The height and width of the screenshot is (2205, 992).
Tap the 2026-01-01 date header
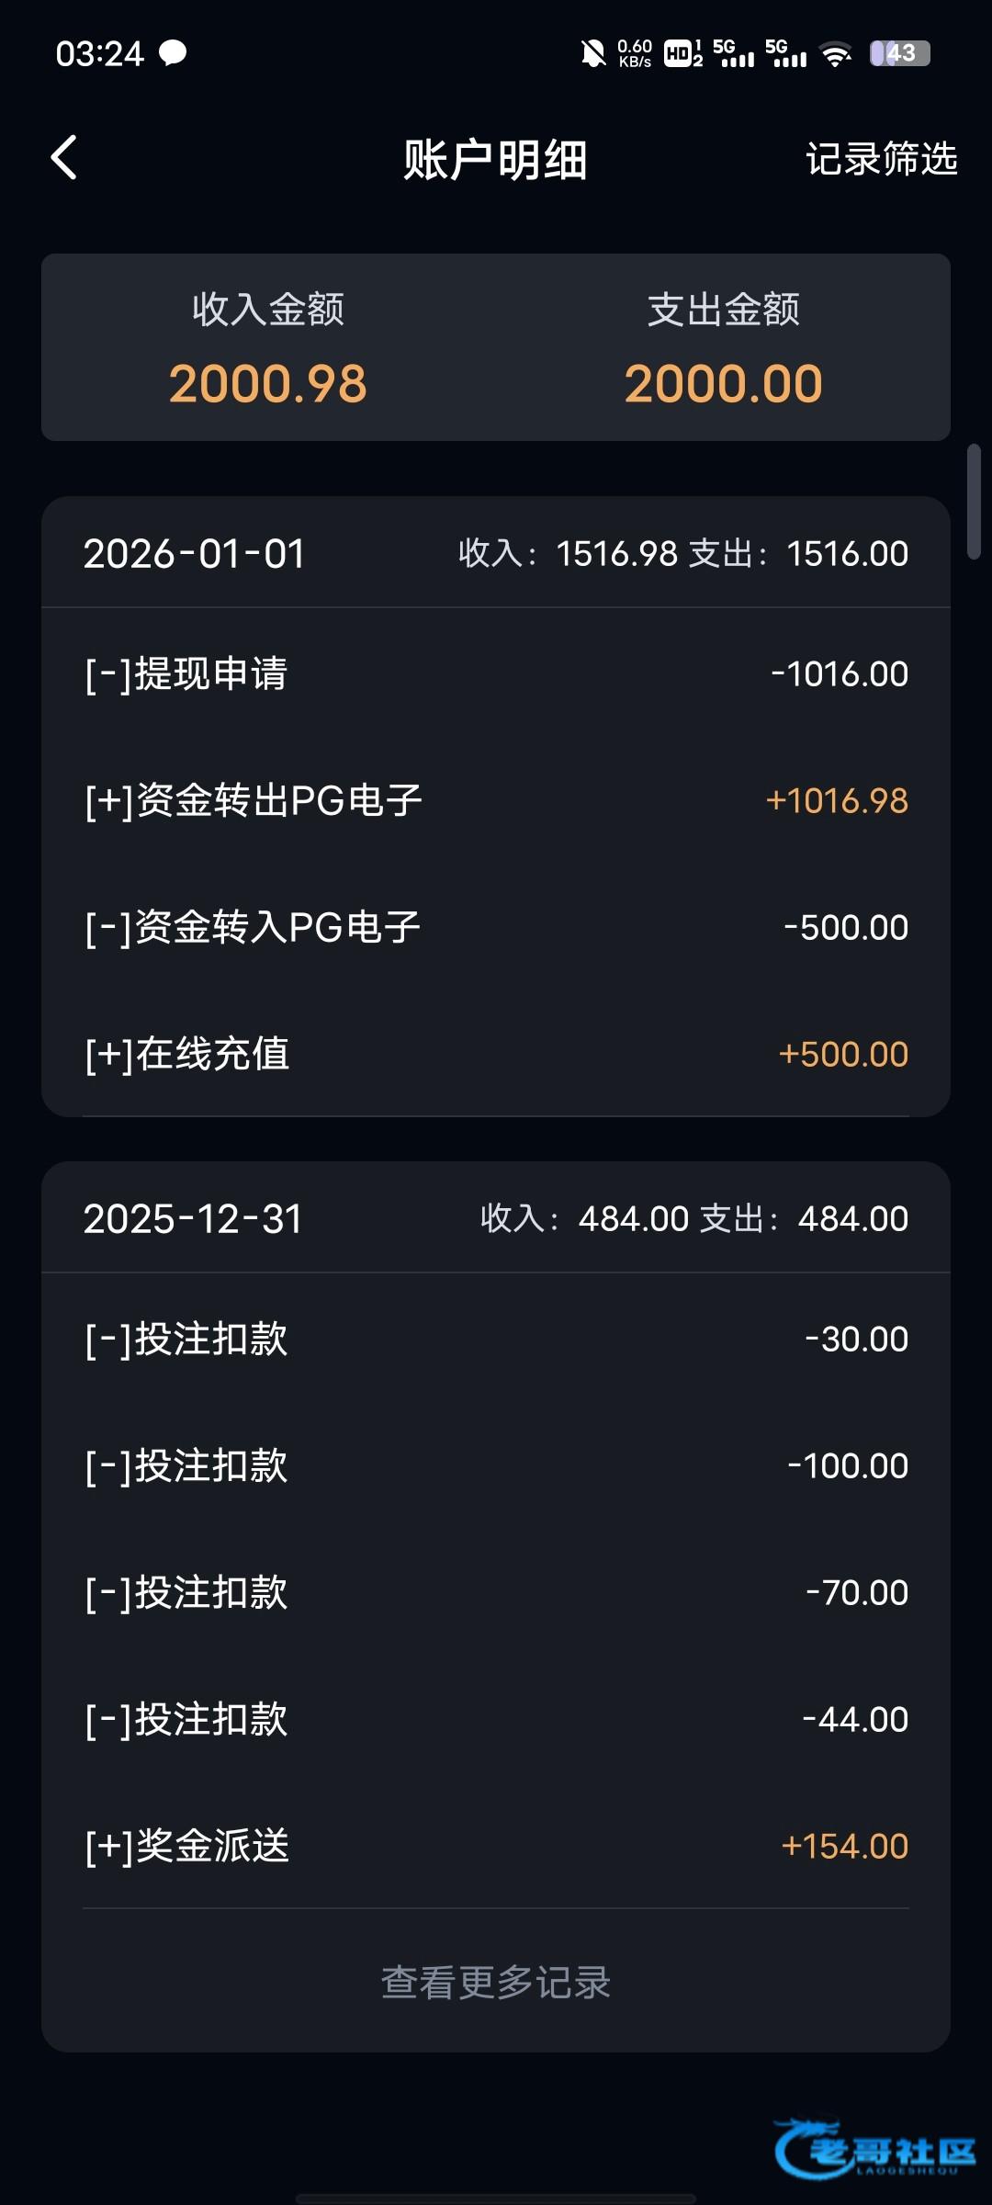click(195, 553)
